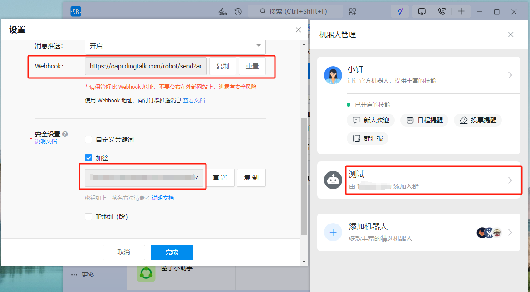Uncheck the 加签 checkbox

[89, 158]
